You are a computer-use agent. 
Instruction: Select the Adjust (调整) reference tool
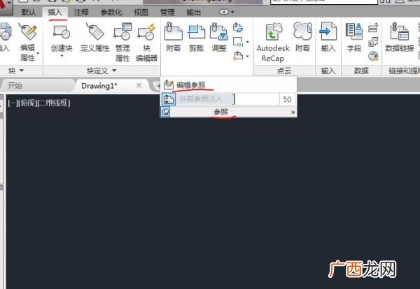[219, 31]
